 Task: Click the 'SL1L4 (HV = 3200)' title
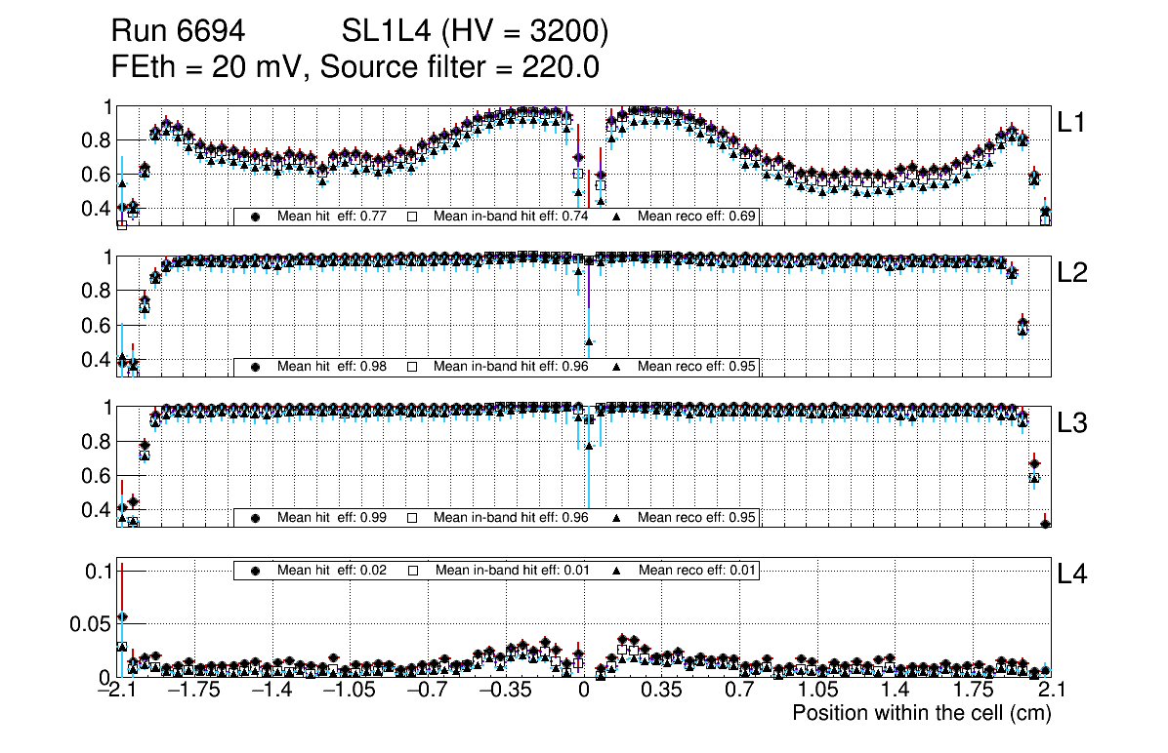click(476, 32)
